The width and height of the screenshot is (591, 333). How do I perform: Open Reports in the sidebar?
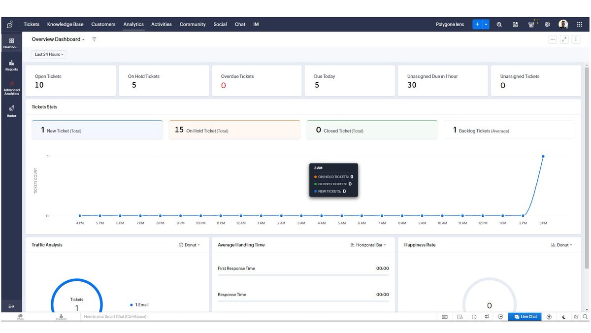pos(11,66)
